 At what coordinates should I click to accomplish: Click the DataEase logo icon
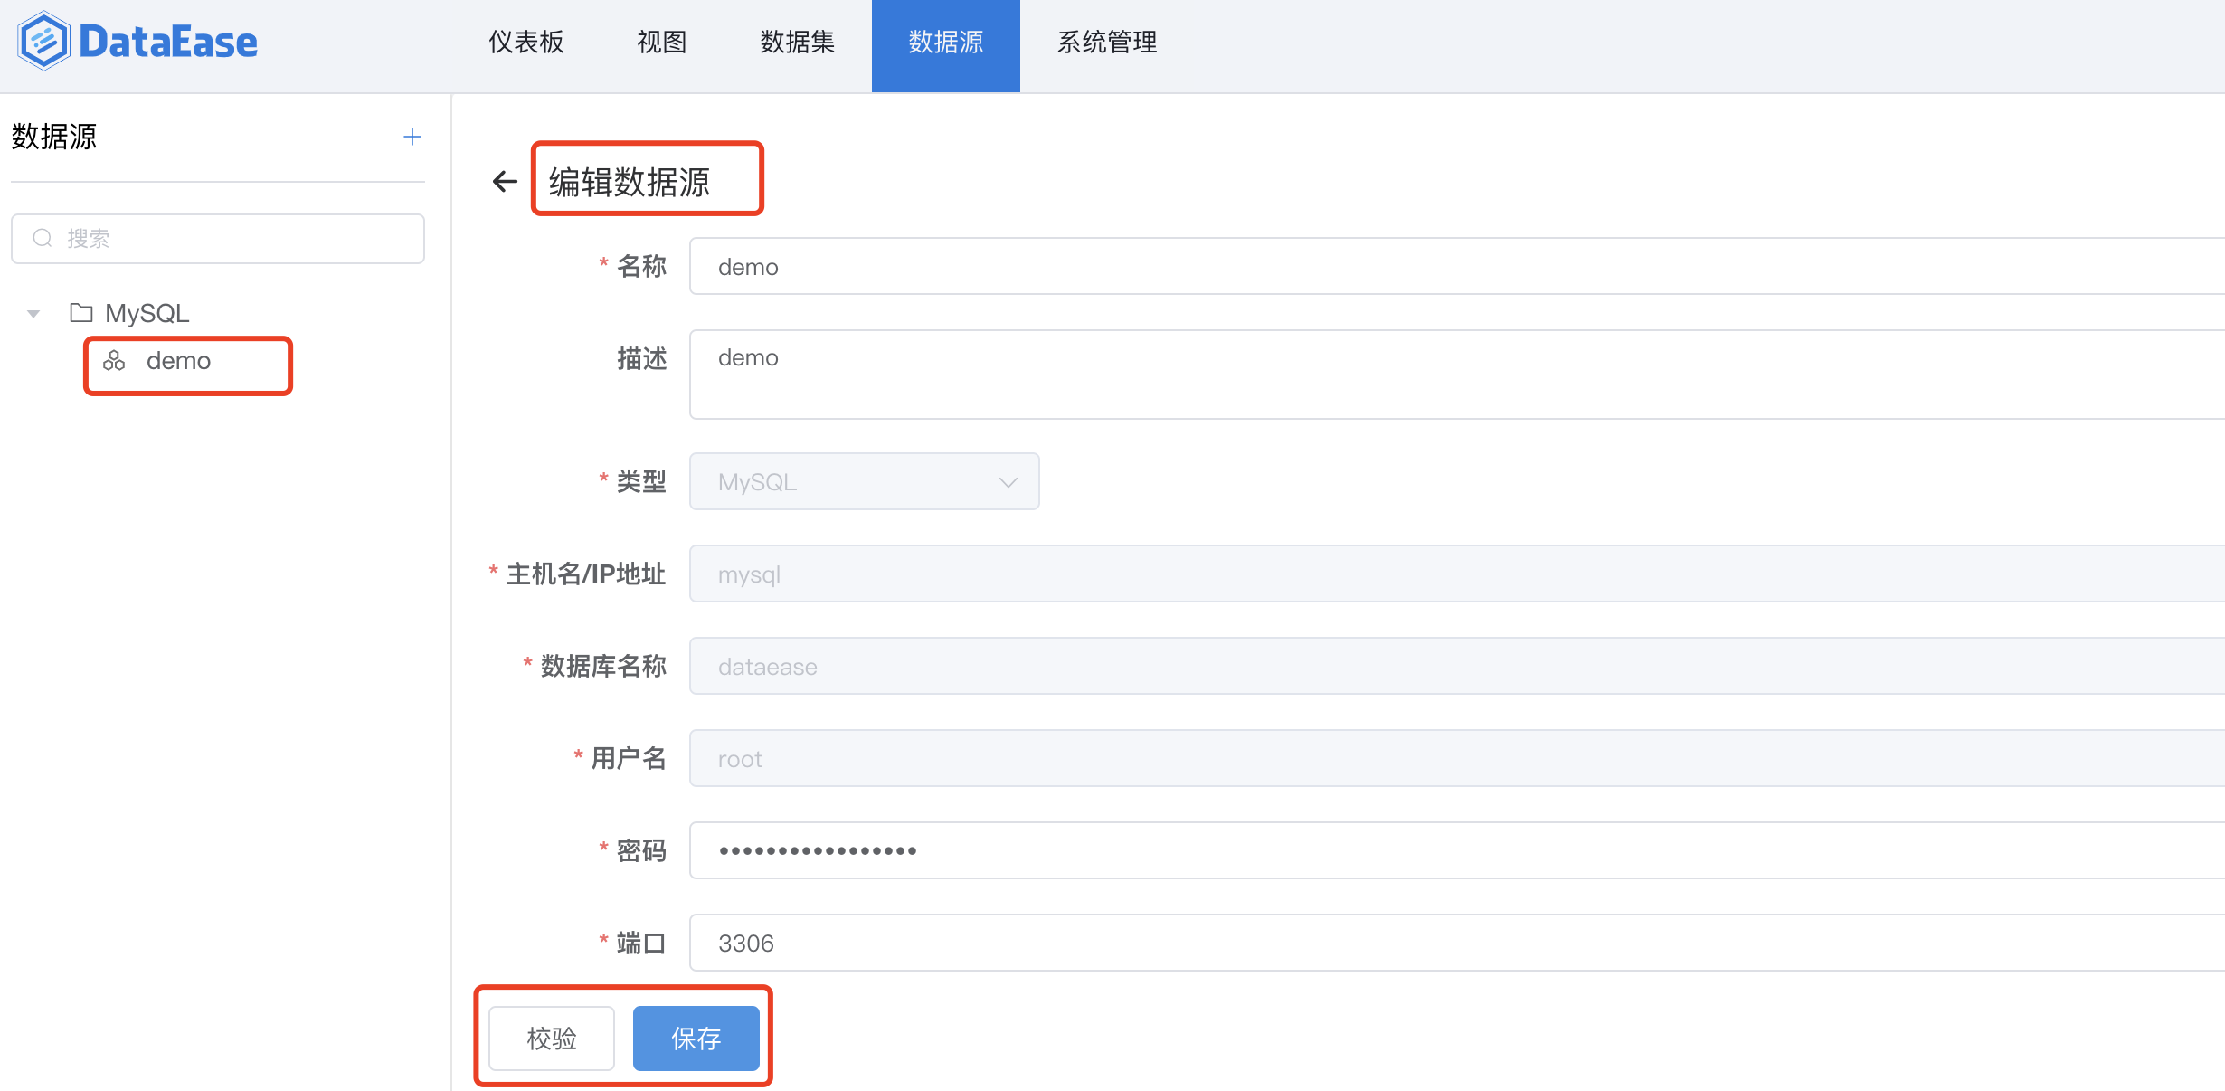coord(43,40)
